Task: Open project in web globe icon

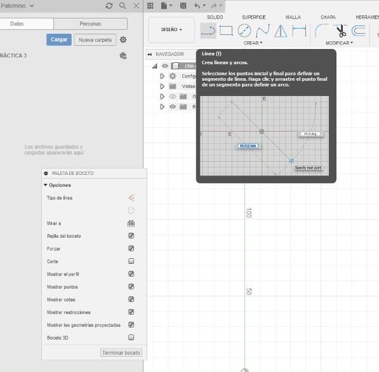Action: (123, 56)
